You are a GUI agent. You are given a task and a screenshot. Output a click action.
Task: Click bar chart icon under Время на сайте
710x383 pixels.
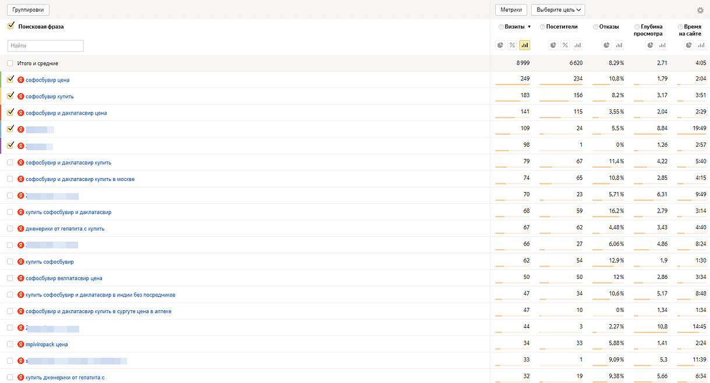tap(701, 45)
